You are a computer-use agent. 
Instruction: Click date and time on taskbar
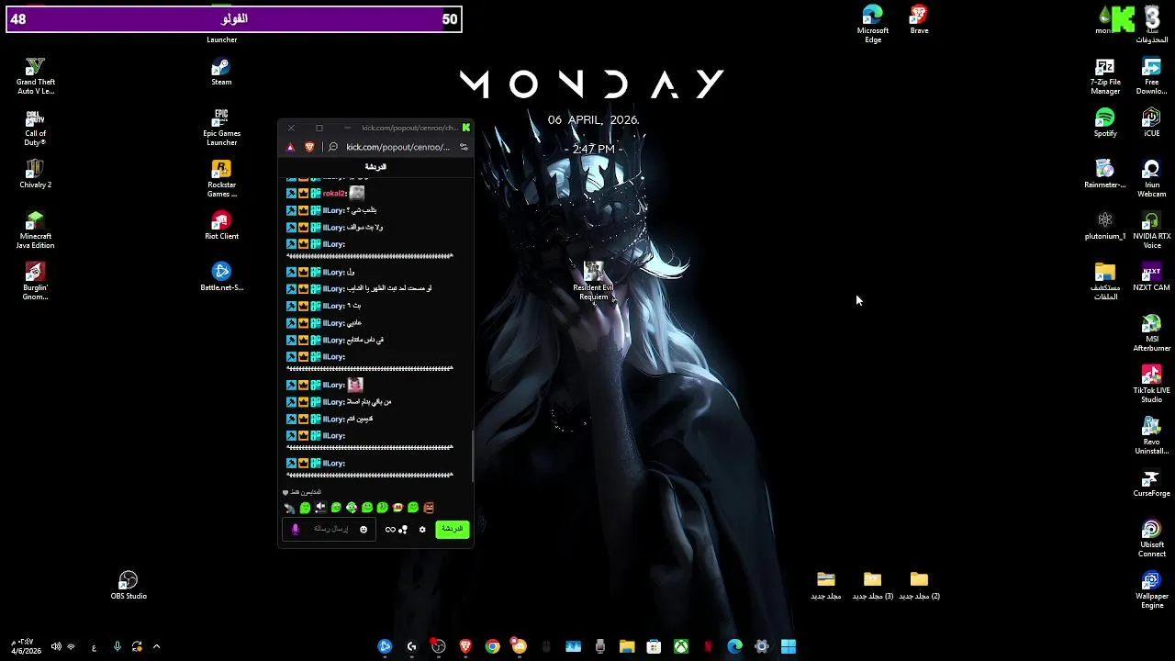point(26,647)
